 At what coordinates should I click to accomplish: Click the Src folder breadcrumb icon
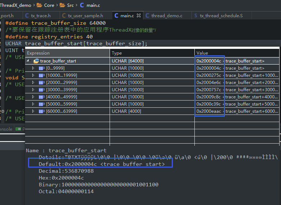click(x=62, y=5)
